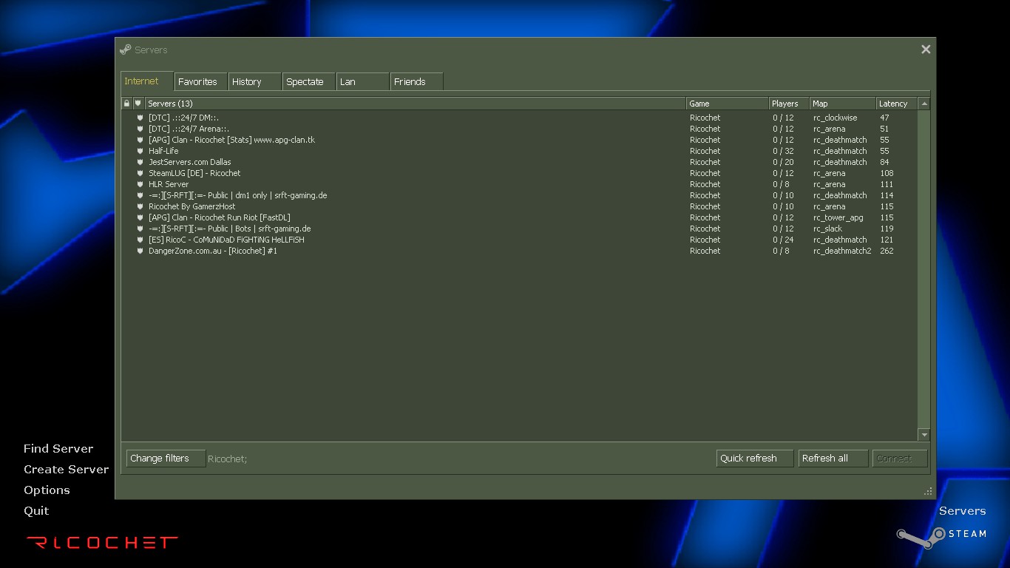Sort the list by Map column header
Screen dimensions: 1010x568
pyautogui.click(x=842, y=104)
